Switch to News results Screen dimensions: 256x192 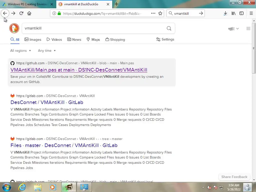74,39
